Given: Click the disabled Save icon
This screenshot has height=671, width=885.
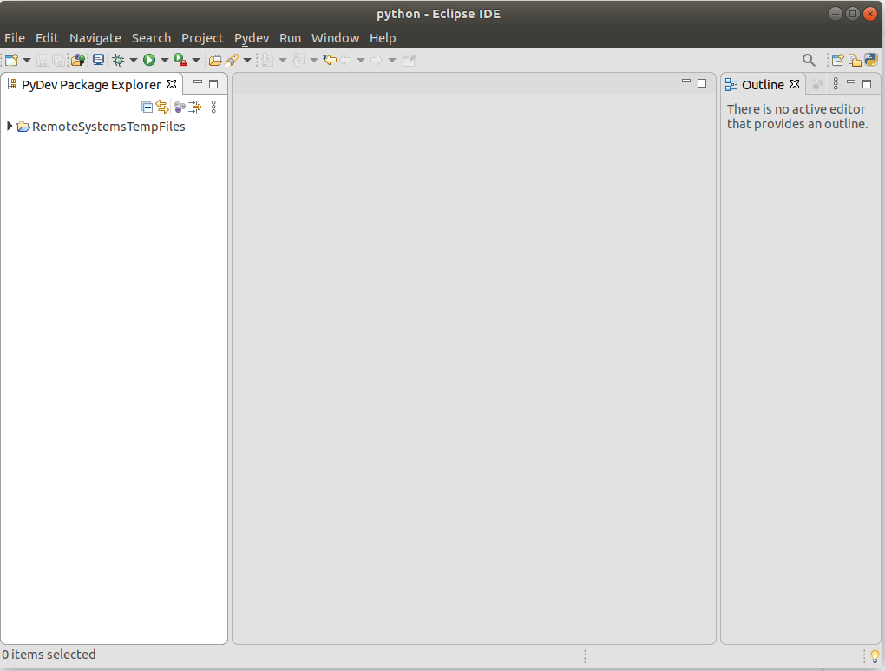Looking at the screenshot, I should 43,61.
